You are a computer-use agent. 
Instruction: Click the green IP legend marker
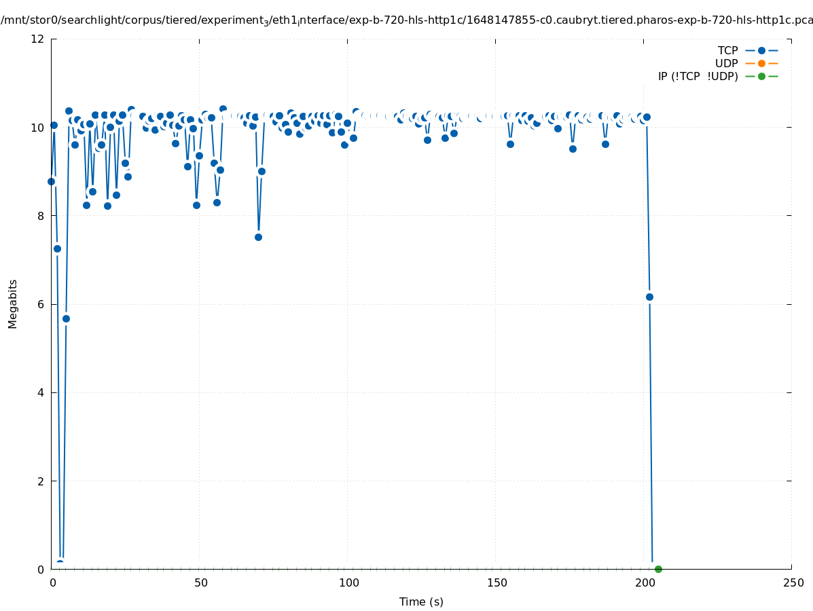761,76
